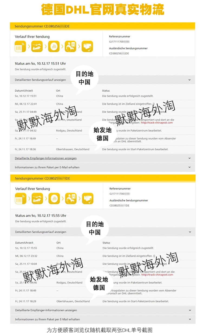203x333 pixels.
Task: Collapse 'Detaillierten Sendungsverlauf anzeigen' in the lower panel
Action: click(103, 232)
